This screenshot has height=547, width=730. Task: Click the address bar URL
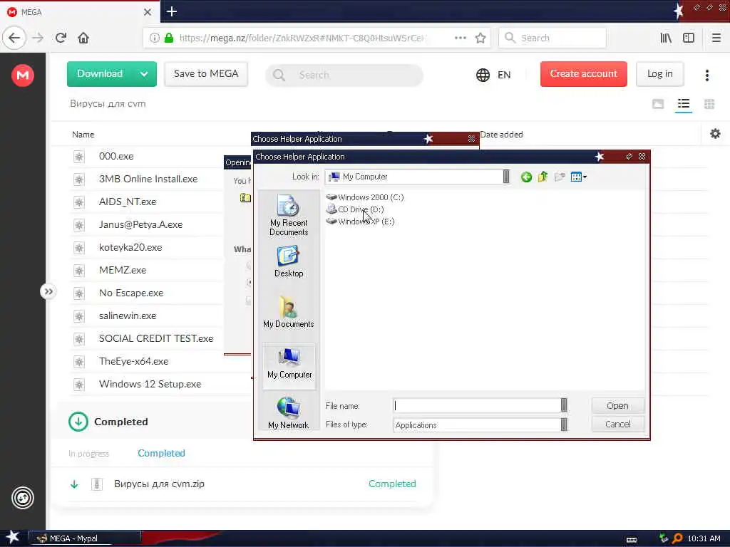pyautogui.click(x=302, y=38)
